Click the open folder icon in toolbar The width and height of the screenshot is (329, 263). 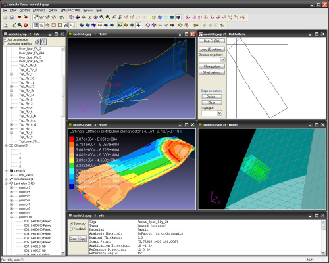(x=5, y=17)
